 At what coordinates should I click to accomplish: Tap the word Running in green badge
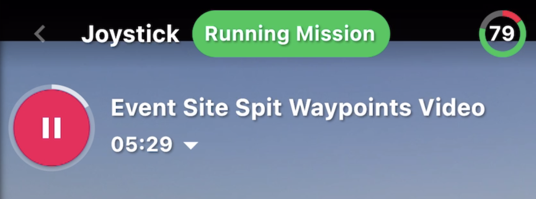pyautogui.click(x=247, y=34)
